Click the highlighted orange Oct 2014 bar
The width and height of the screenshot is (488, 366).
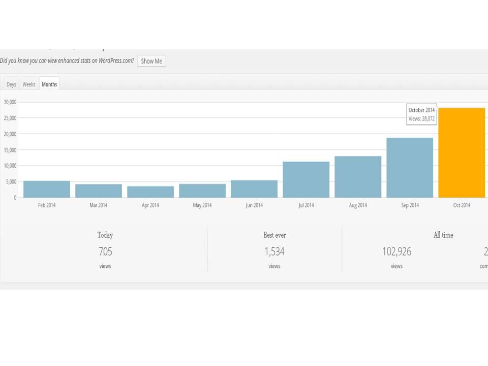(x=462, y=152)
